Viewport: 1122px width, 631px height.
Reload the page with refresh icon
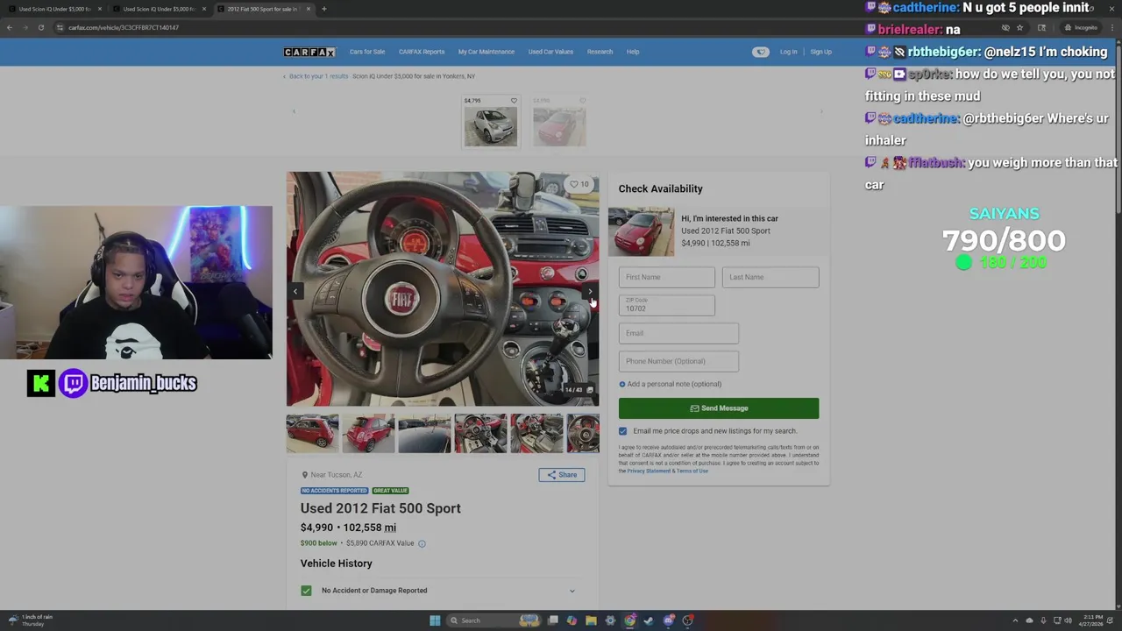click(x=40, y=27)
